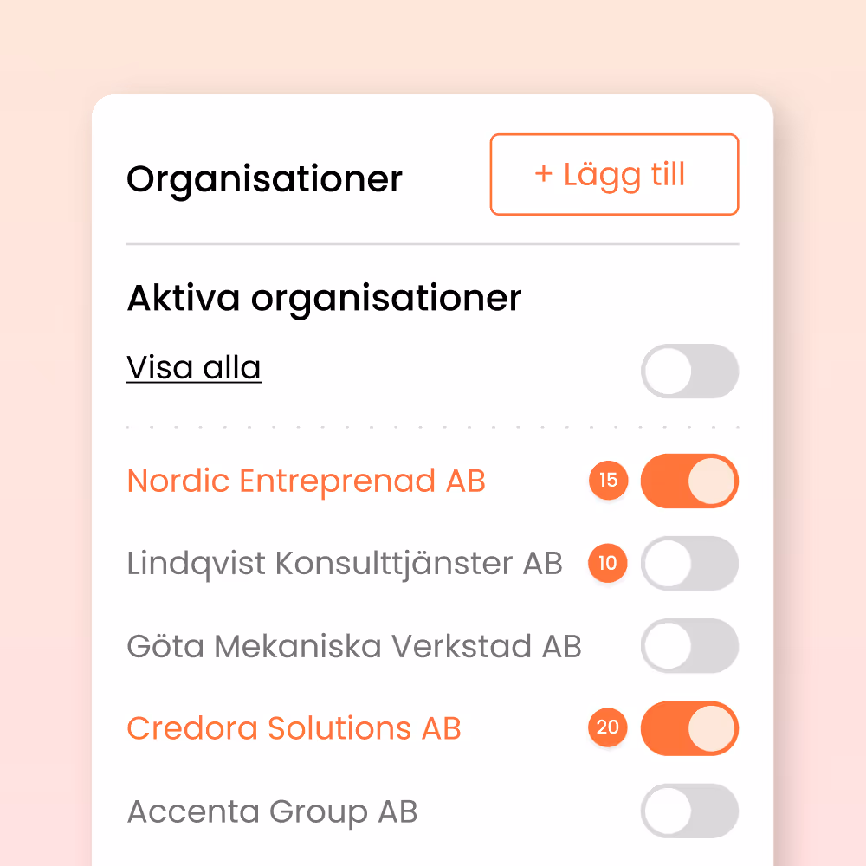Toggle the Visa alla switch
Viewport: 866px width, 866px height.
(x=689, y=371)
